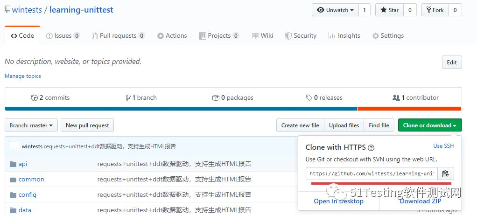Screen dimensions: 477x215
Task: View the 2 commits
Action: click(x=50, y=97)
